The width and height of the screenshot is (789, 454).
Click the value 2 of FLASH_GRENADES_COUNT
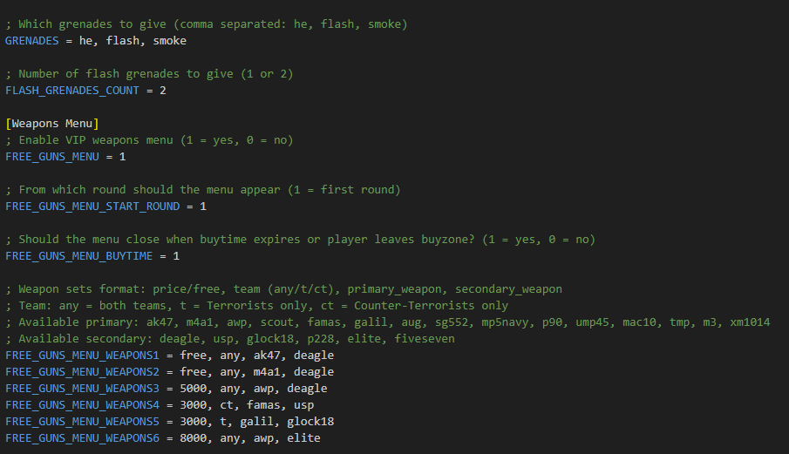tap(162, 90)
